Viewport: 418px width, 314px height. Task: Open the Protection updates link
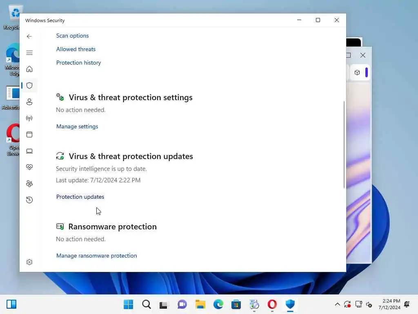click(80, 197)
